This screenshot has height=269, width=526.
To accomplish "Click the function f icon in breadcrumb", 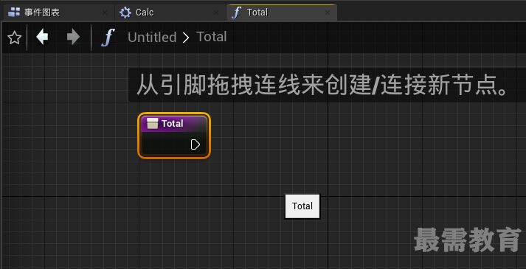I will coord(108,37).
